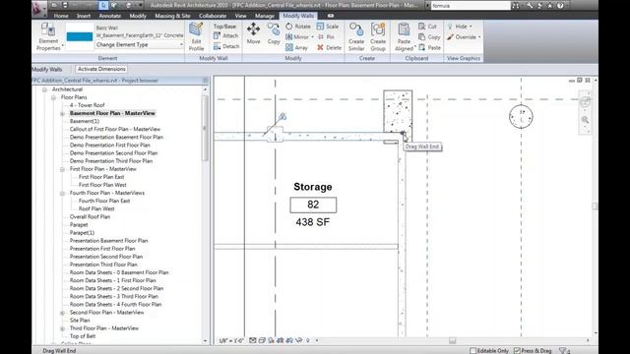630x354 pixels.
Task: Click the search binoculars icon
Action: (x=516, y=6)
